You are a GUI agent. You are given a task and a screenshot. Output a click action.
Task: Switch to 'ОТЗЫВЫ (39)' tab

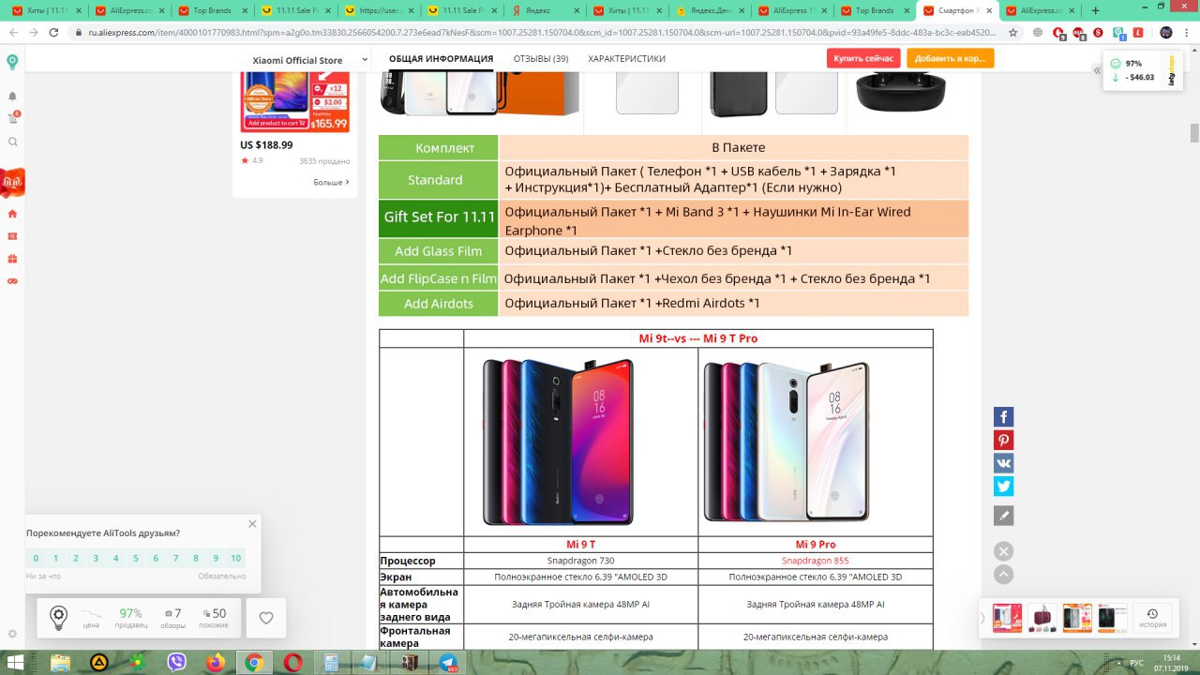[x=541, y=59]
